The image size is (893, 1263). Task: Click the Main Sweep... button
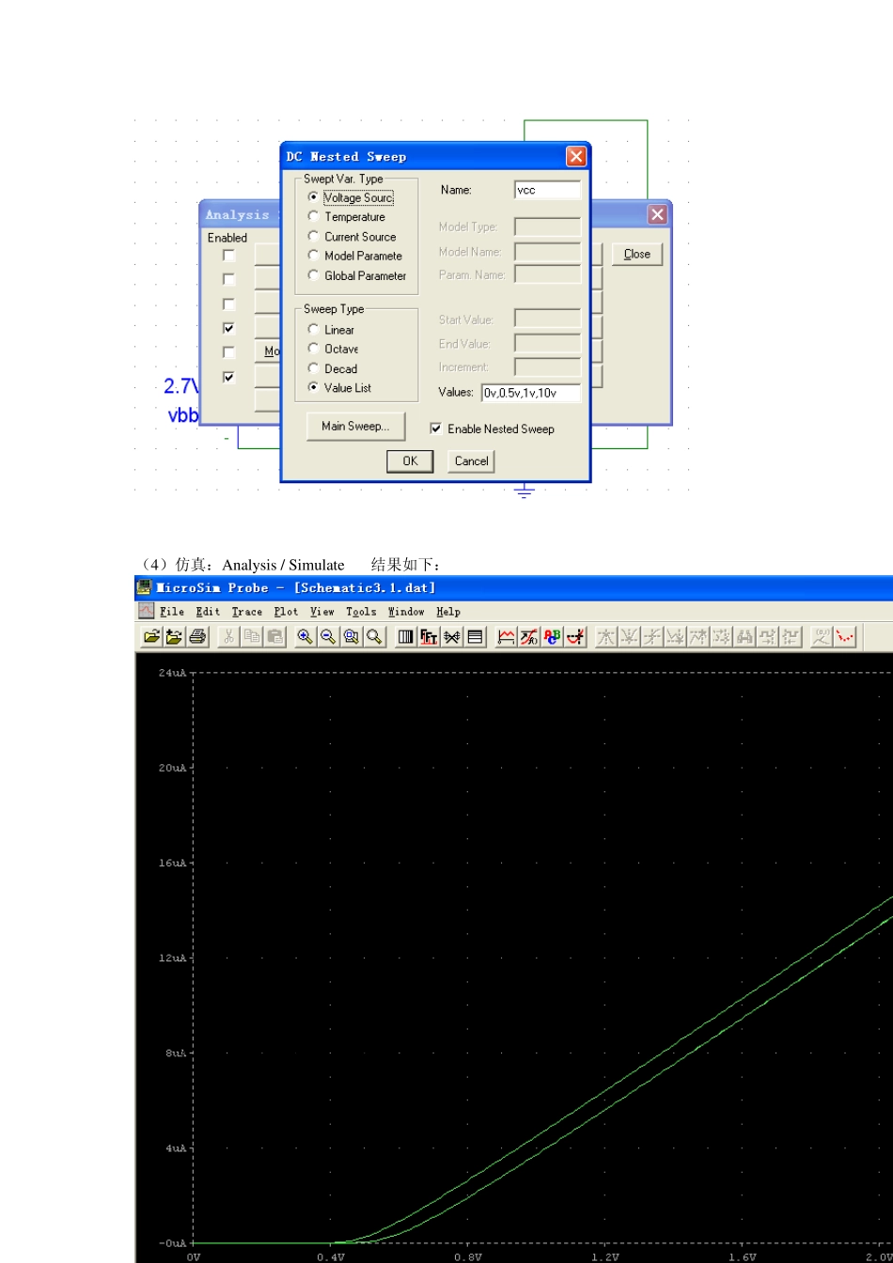(355, 427)
